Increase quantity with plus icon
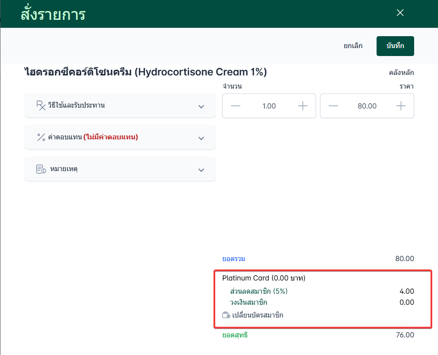 pos(303,106)
